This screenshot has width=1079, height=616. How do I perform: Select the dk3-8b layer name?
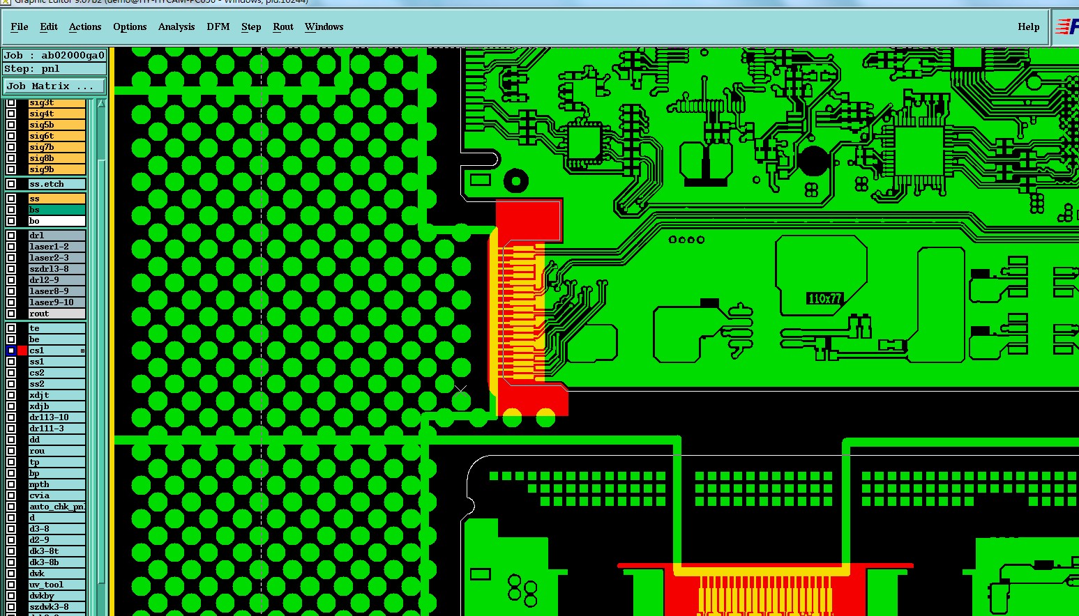coord(56,562)
